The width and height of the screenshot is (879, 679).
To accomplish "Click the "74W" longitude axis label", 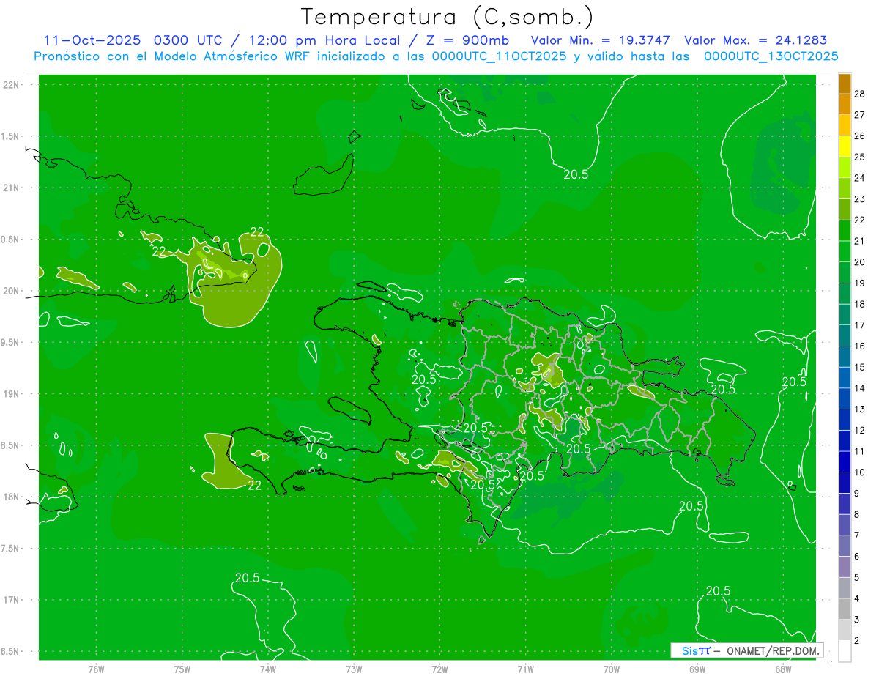I will tap(268, 669).
